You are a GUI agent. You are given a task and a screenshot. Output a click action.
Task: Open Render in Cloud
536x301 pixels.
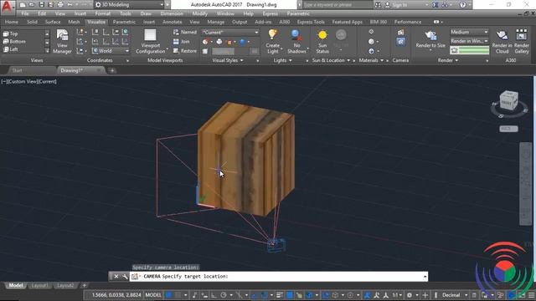point(502,41)
